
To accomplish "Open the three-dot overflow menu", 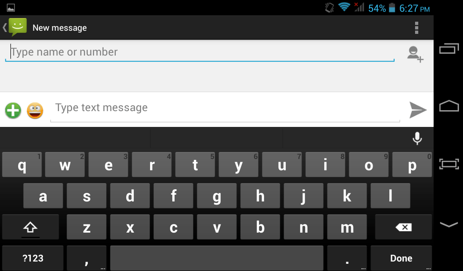I will click(x=416, y=28).
